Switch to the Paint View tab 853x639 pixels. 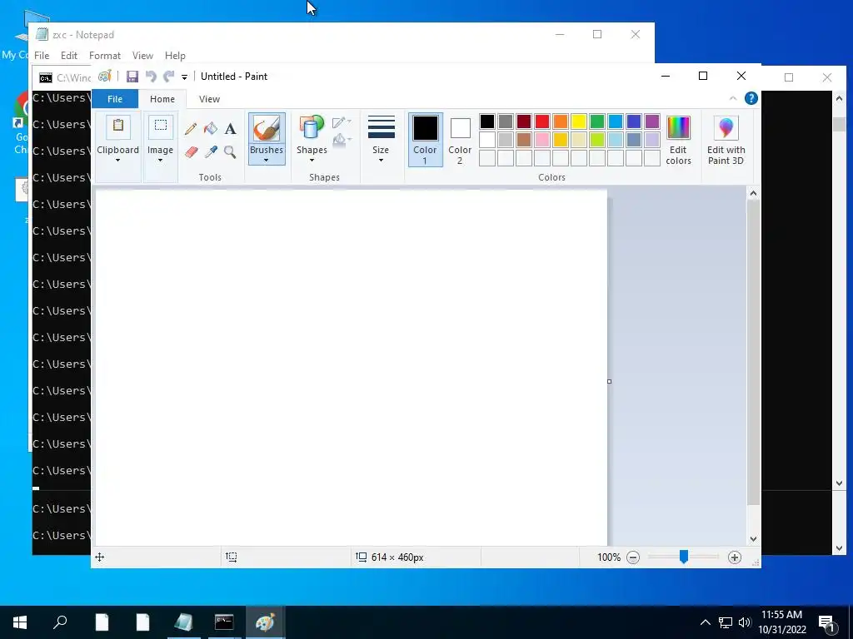[x=209, y=99]
